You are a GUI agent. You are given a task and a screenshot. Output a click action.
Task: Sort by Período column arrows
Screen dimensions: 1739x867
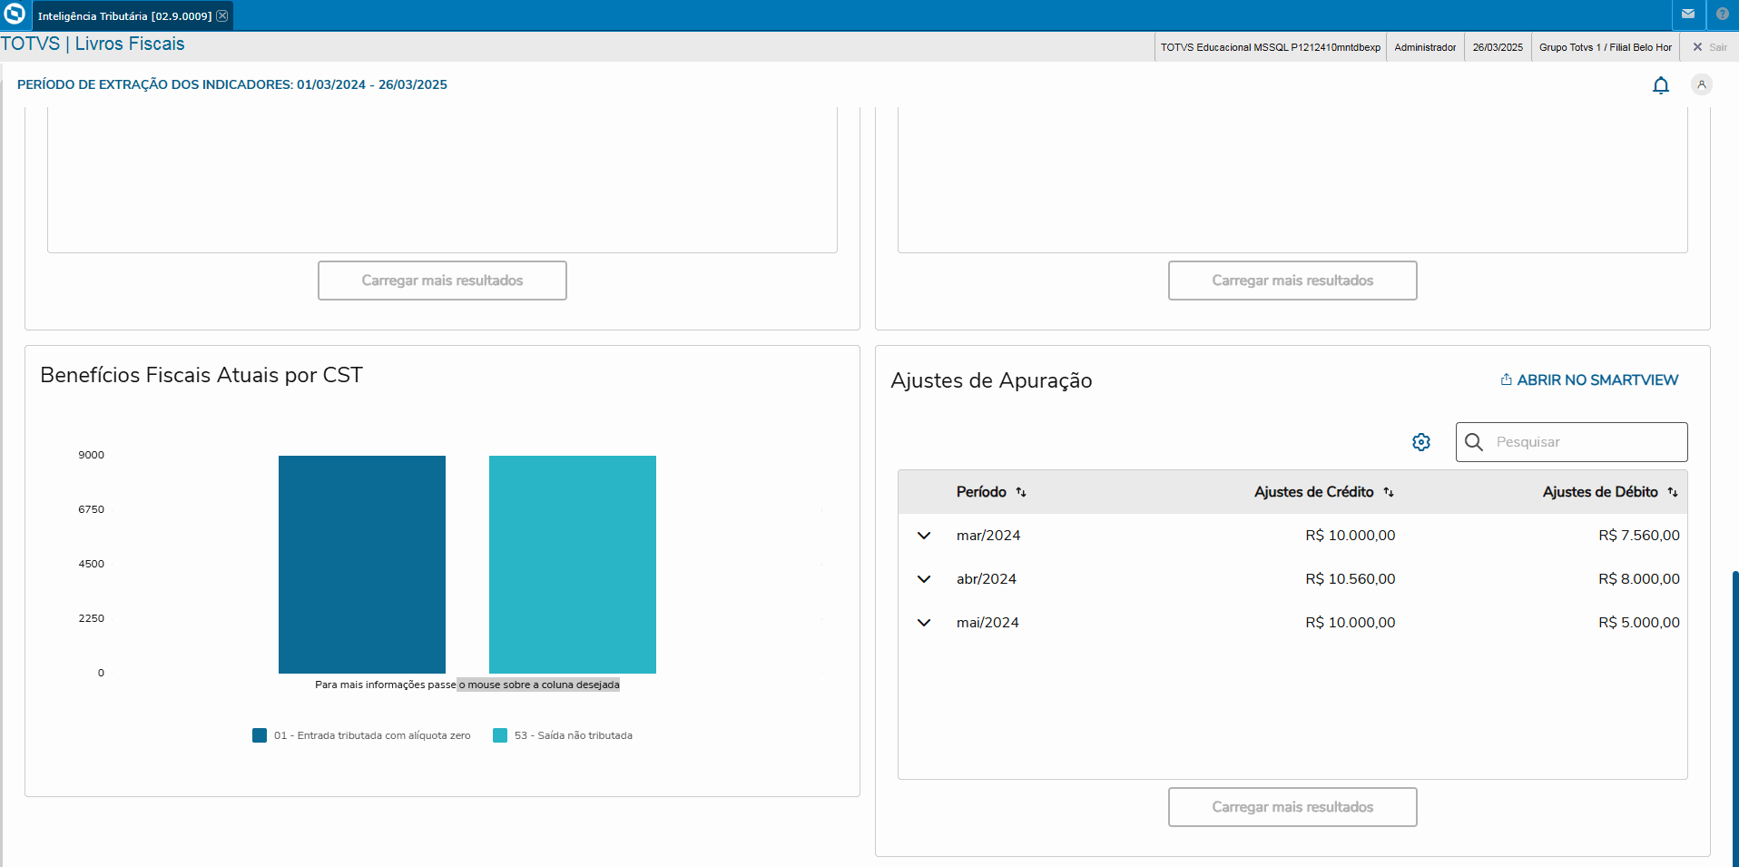coord(1021,492)
